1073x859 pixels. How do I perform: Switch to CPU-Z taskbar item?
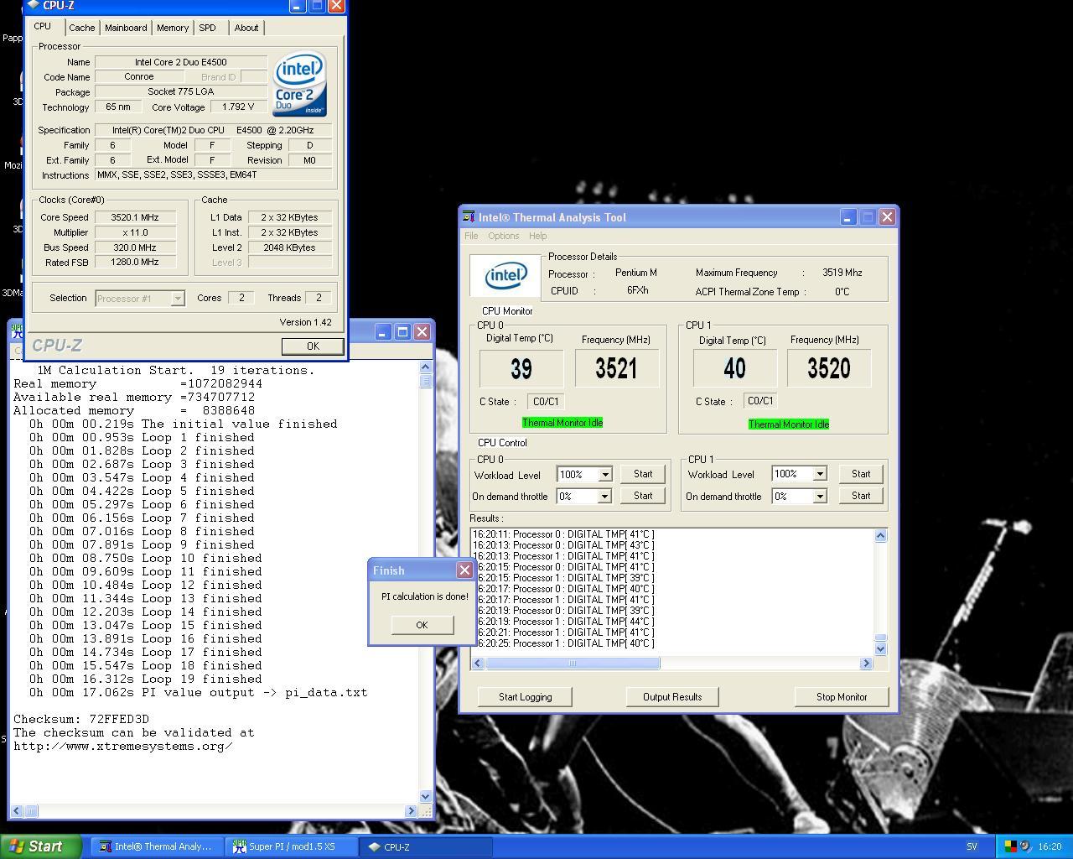(x=426, y=846)
